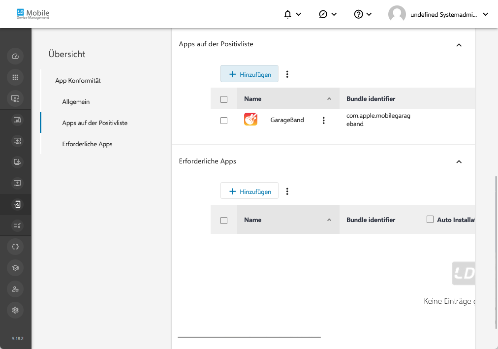This screenshot has width=498, height=349.
Task: Select Apps auf der Positivliste menu entry
Action: [x=94, y=123]
